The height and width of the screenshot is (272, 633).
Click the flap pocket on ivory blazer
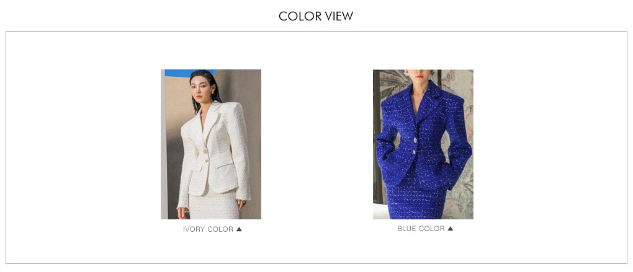pos(223,162)
